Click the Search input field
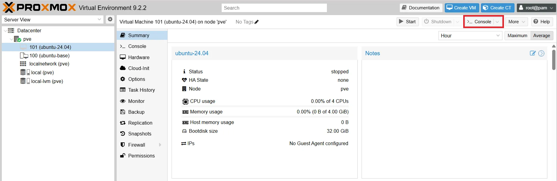557x181 pixels. click(x=274, y=8)
